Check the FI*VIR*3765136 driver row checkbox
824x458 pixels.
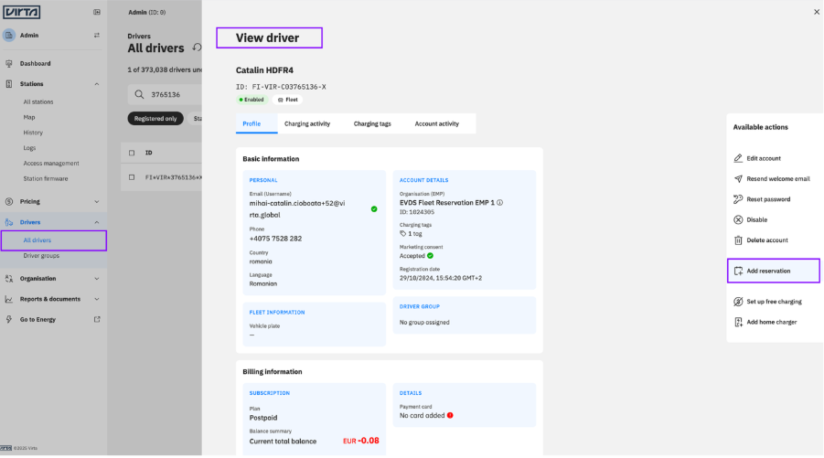click(132, 177)
